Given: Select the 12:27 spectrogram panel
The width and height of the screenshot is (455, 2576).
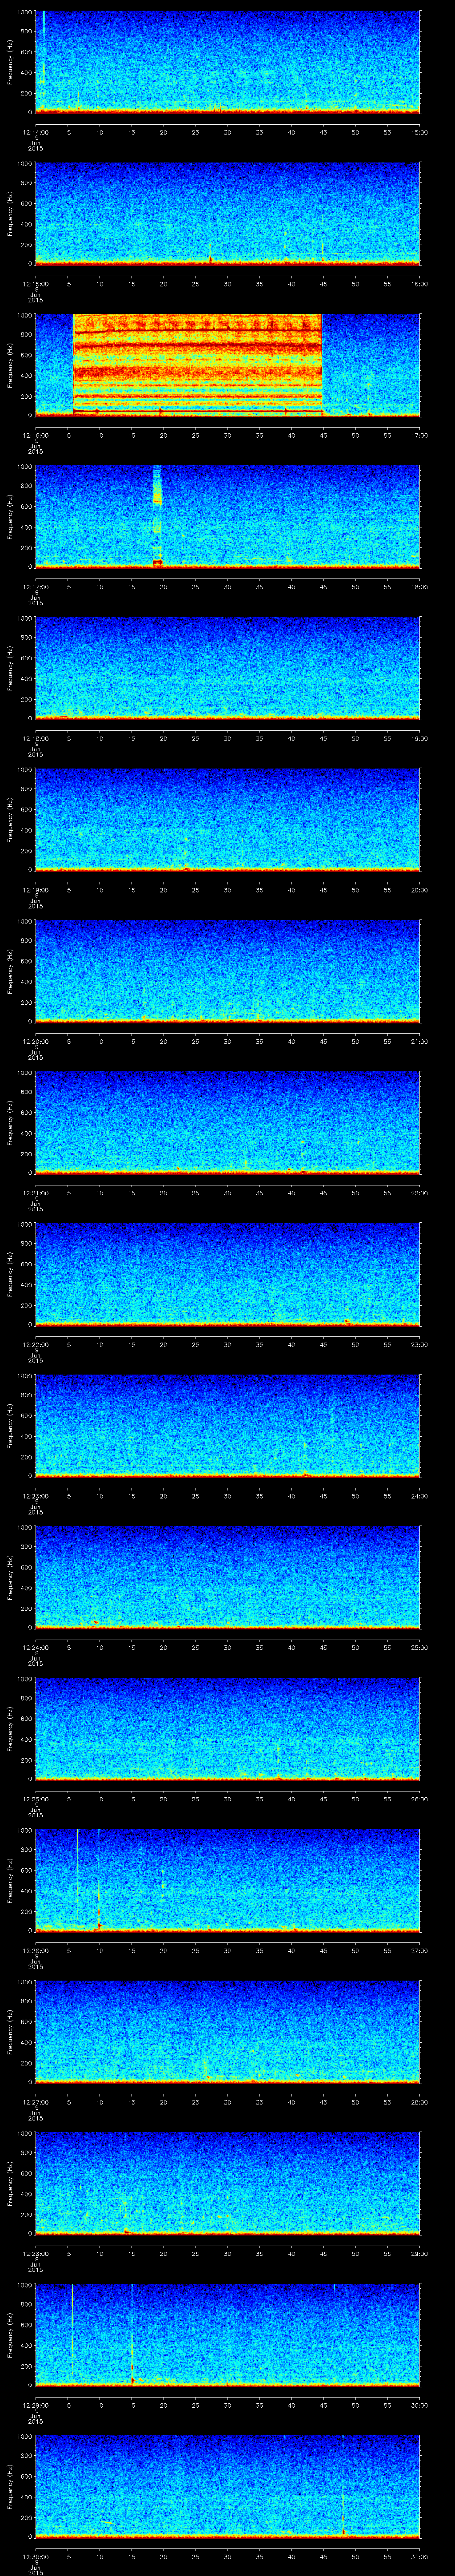Looking at the screenshot, I should (x=227, y=2030).
